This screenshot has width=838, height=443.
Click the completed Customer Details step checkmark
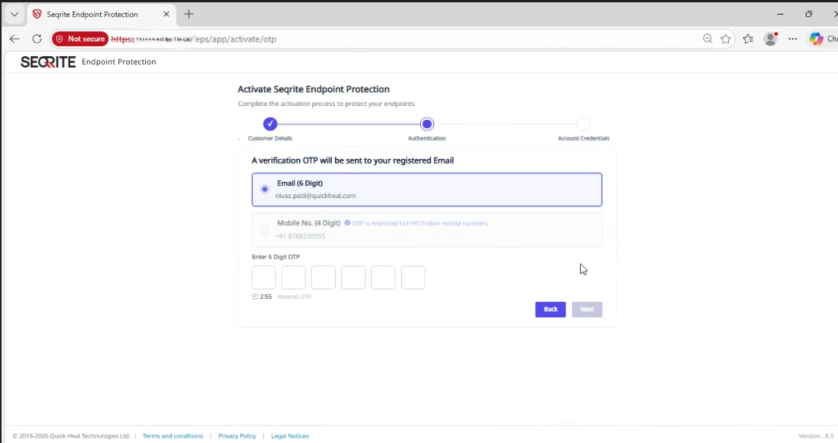pos(270,123)
